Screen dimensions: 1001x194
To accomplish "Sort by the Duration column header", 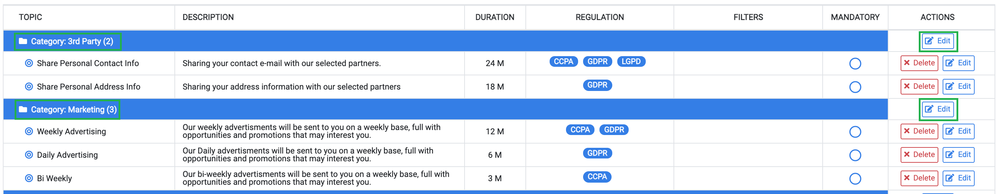I will [495, 17].
